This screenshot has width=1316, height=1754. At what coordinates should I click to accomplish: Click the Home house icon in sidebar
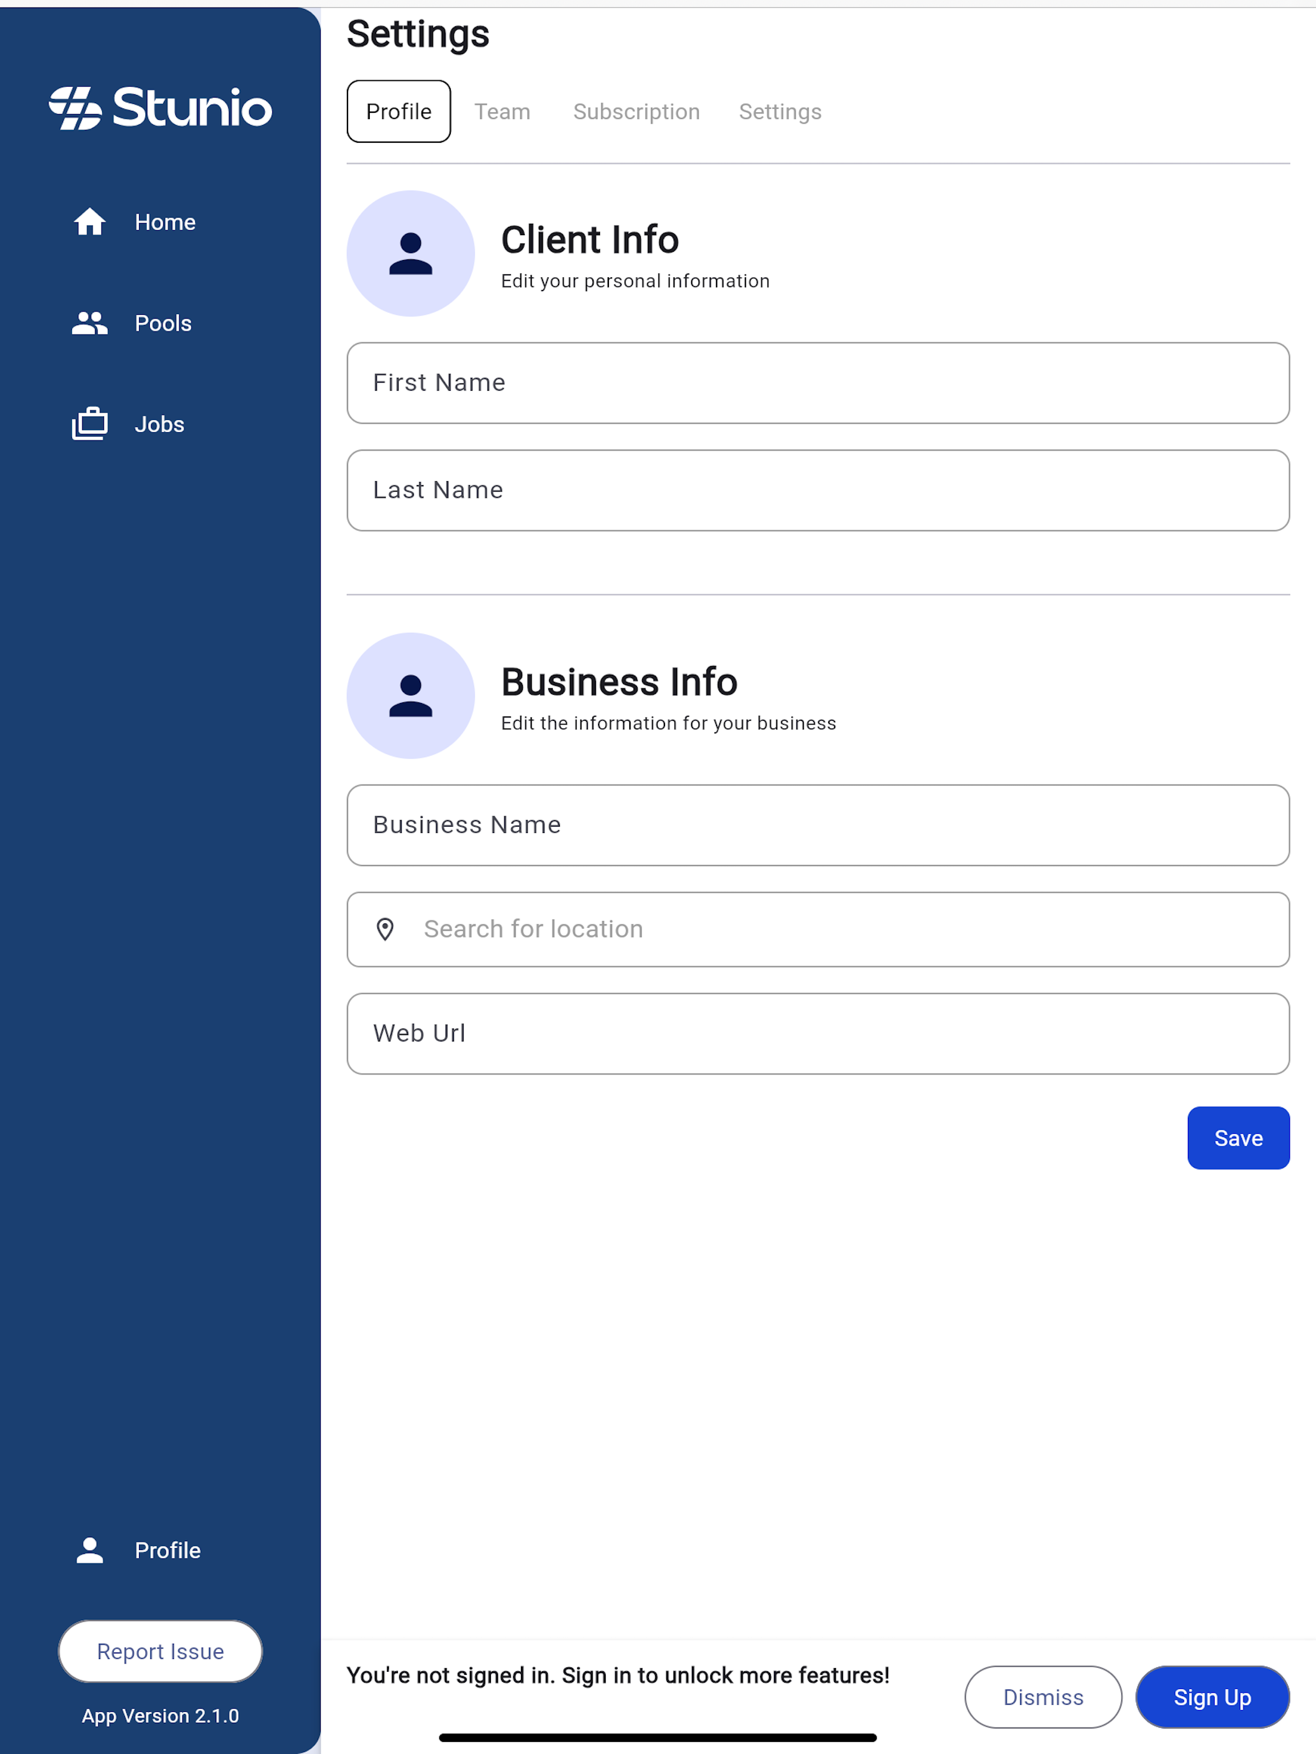[x=90, y=222]
